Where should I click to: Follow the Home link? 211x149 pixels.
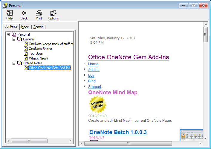(93, 64)
